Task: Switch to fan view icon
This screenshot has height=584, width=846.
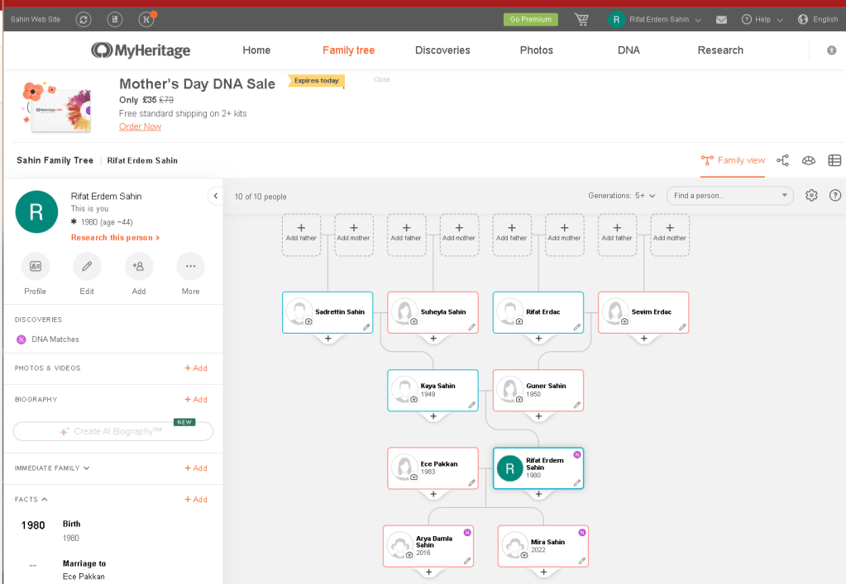Action: (x=808, y=160)
